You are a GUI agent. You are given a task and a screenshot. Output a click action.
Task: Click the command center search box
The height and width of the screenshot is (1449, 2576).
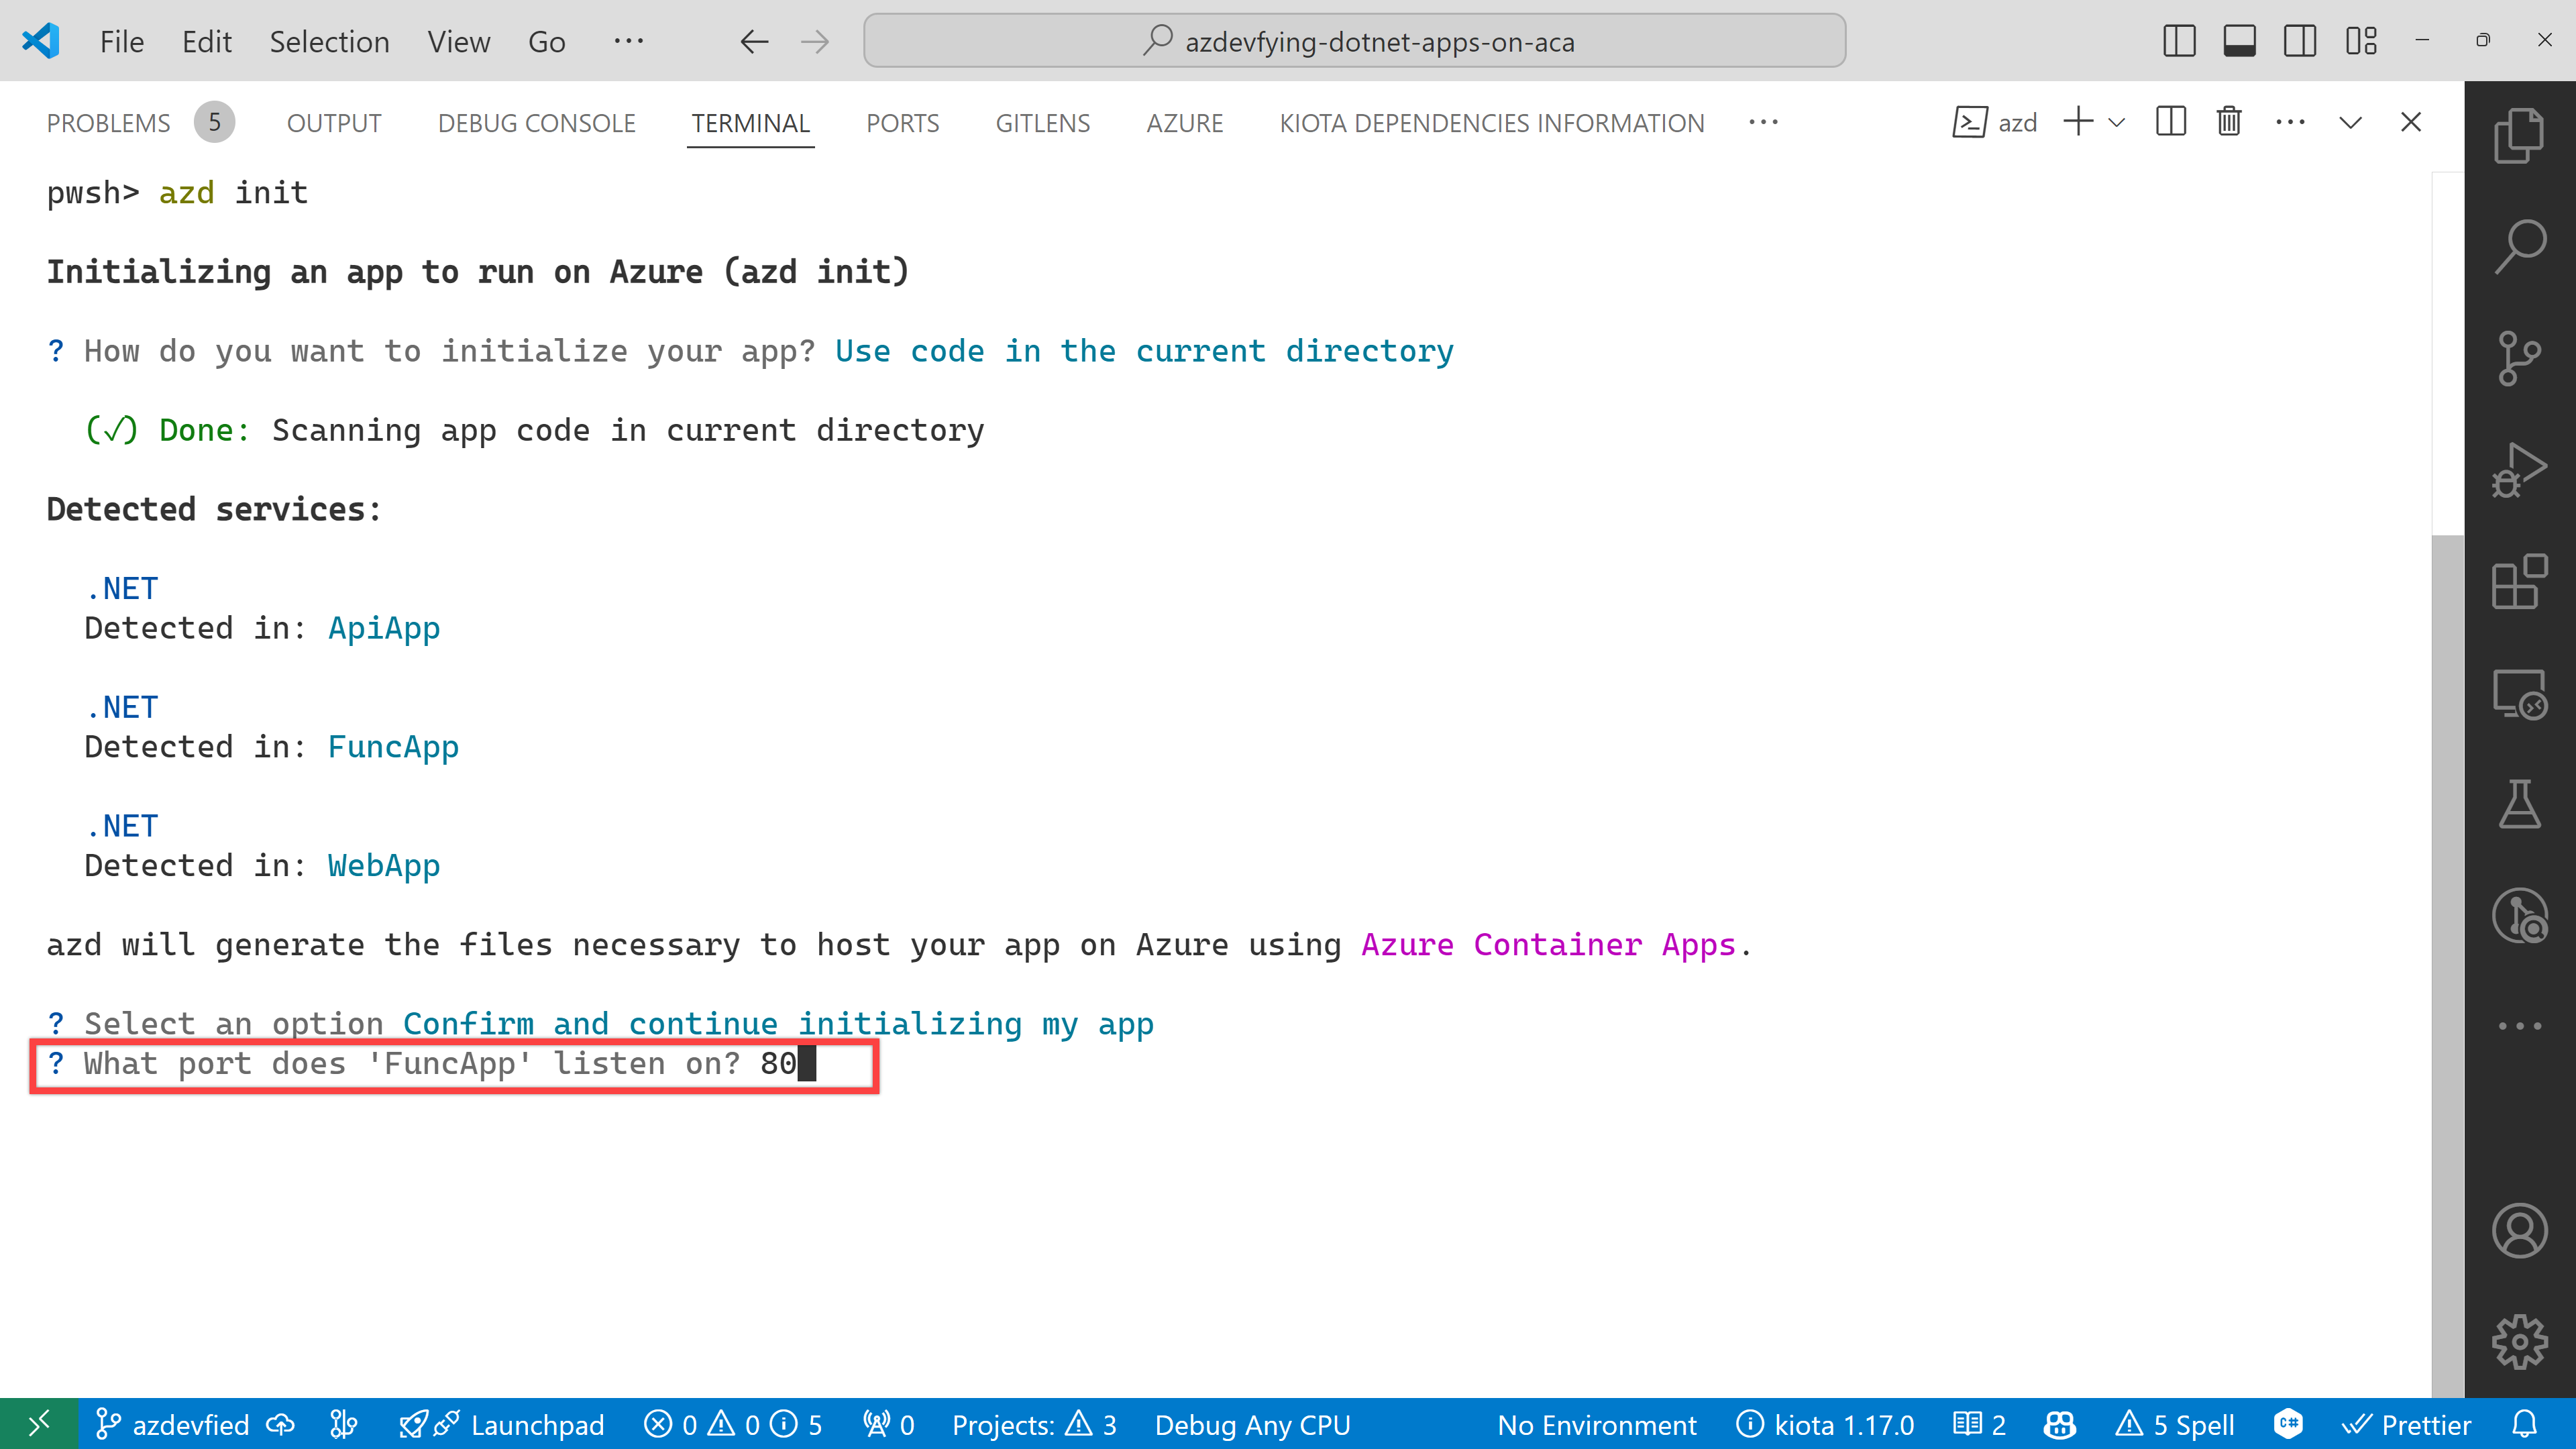point(1354,41)
